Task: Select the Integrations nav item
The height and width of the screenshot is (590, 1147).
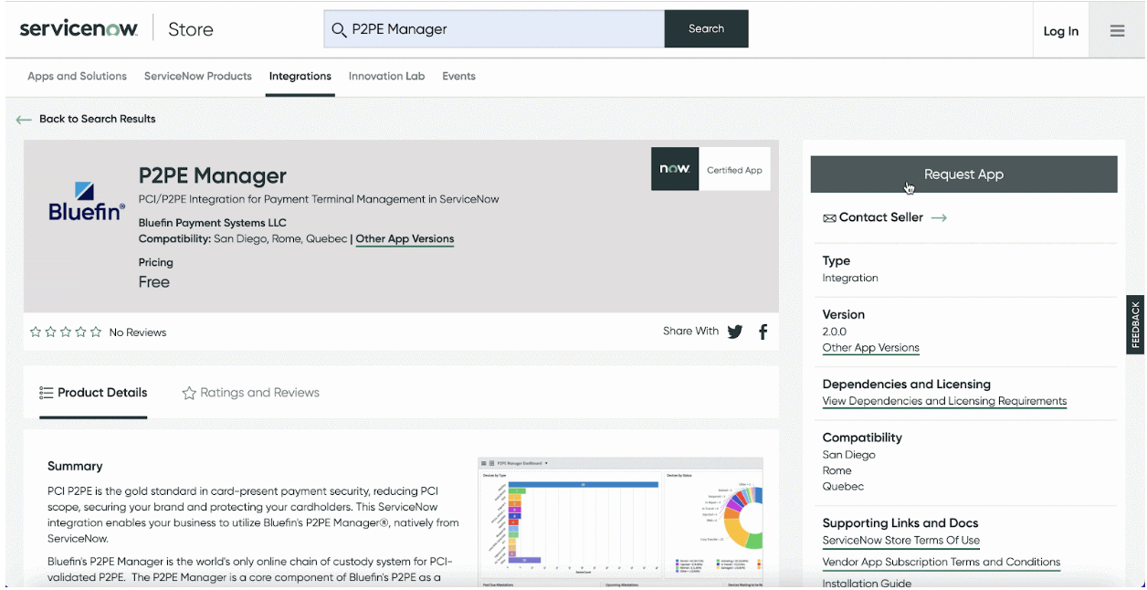Action: (x=300, y=77)
